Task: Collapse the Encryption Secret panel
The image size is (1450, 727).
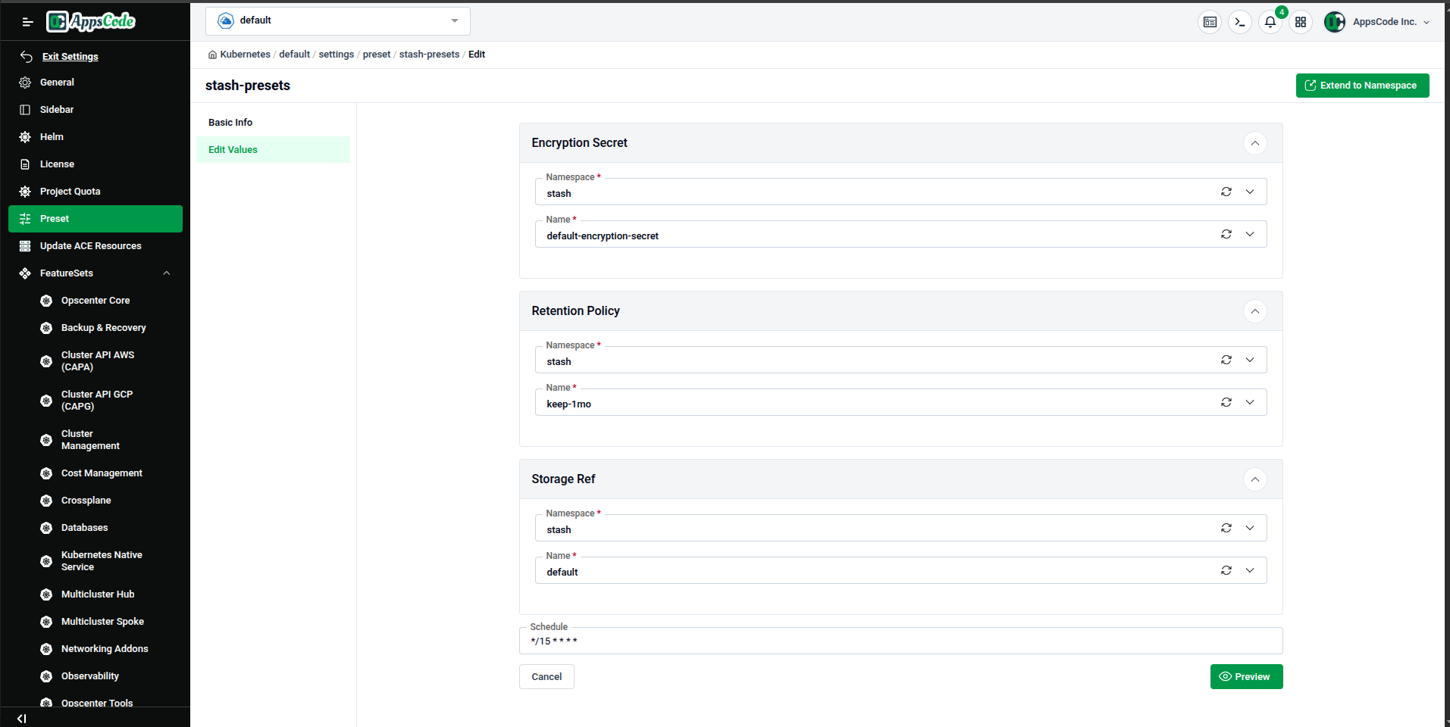Action: (x=1255, y=143)
